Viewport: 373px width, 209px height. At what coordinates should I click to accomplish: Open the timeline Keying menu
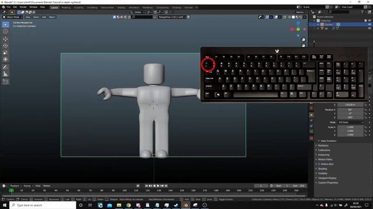(x=28, y=186)
